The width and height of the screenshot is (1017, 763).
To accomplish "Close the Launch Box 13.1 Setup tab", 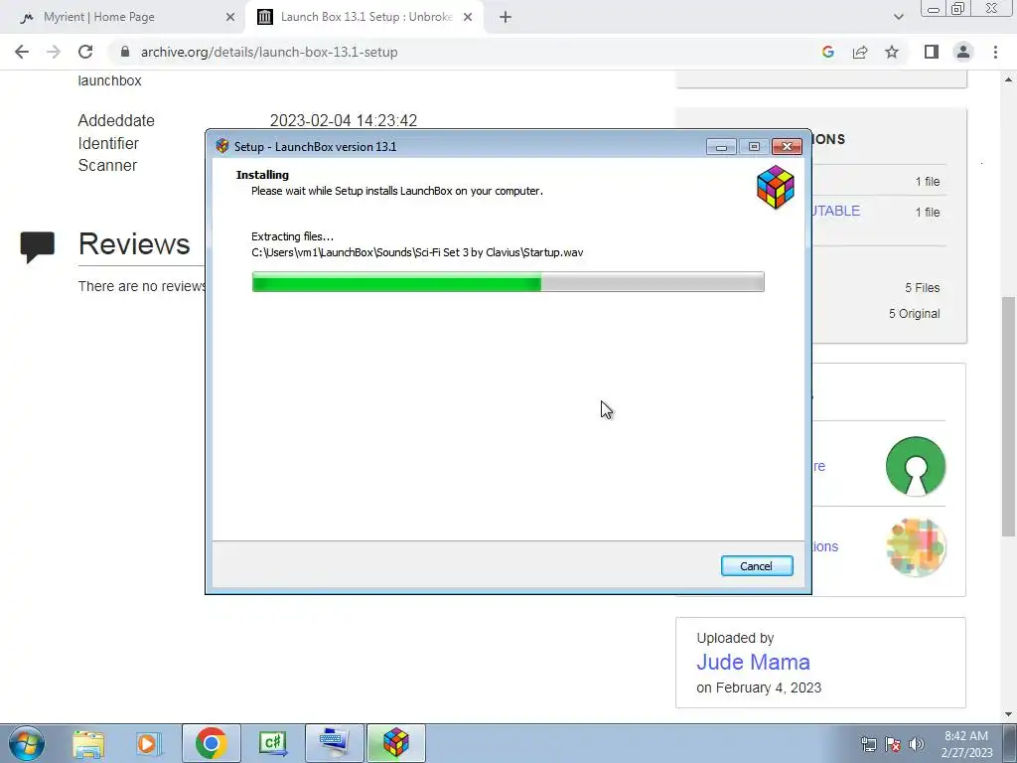I will [x=468, y=18].
